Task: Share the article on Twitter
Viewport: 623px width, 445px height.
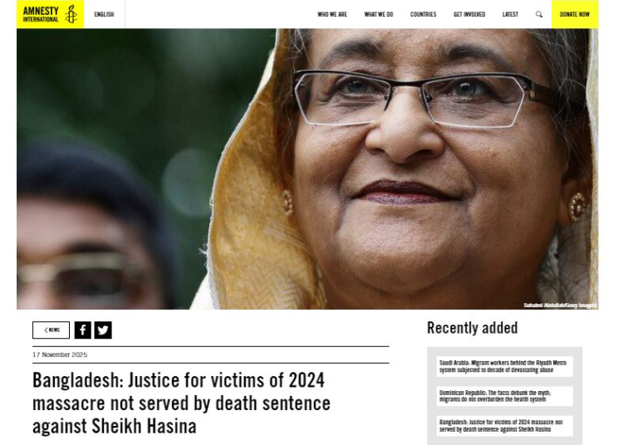Action: tap(103, 330)
